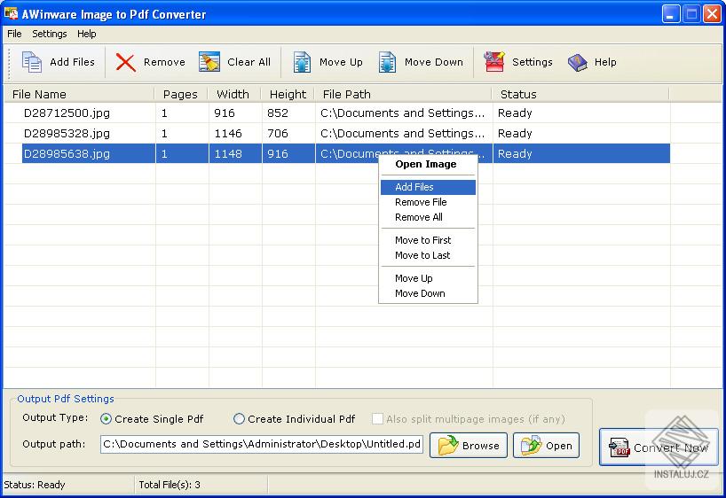Click the Pages column header

pyautogui.click(x=180, y=94)
